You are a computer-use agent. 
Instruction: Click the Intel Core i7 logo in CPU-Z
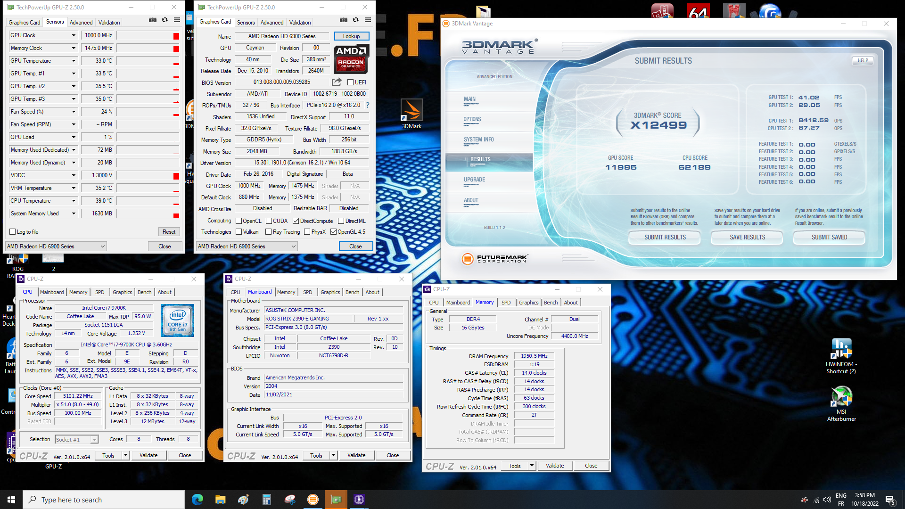(x=178, y=320)
